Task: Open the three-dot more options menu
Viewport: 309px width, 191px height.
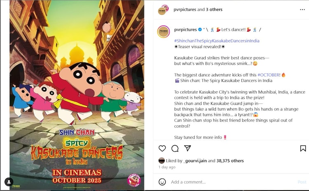Action: 302,9
